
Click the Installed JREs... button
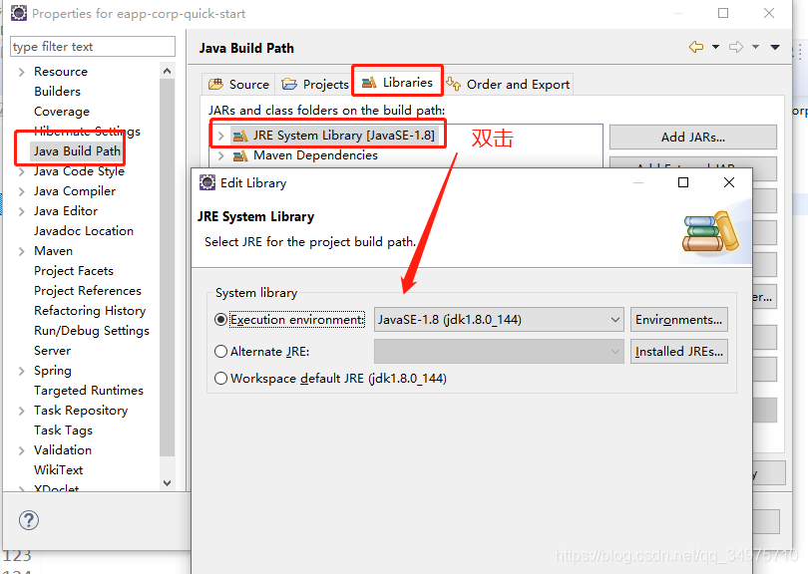click(x=679, y=351)
